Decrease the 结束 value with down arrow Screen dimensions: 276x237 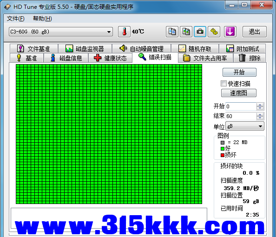[260, 118]
